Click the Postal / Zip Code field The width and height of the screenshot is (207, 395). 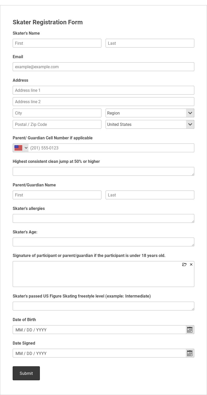point(57,124)
